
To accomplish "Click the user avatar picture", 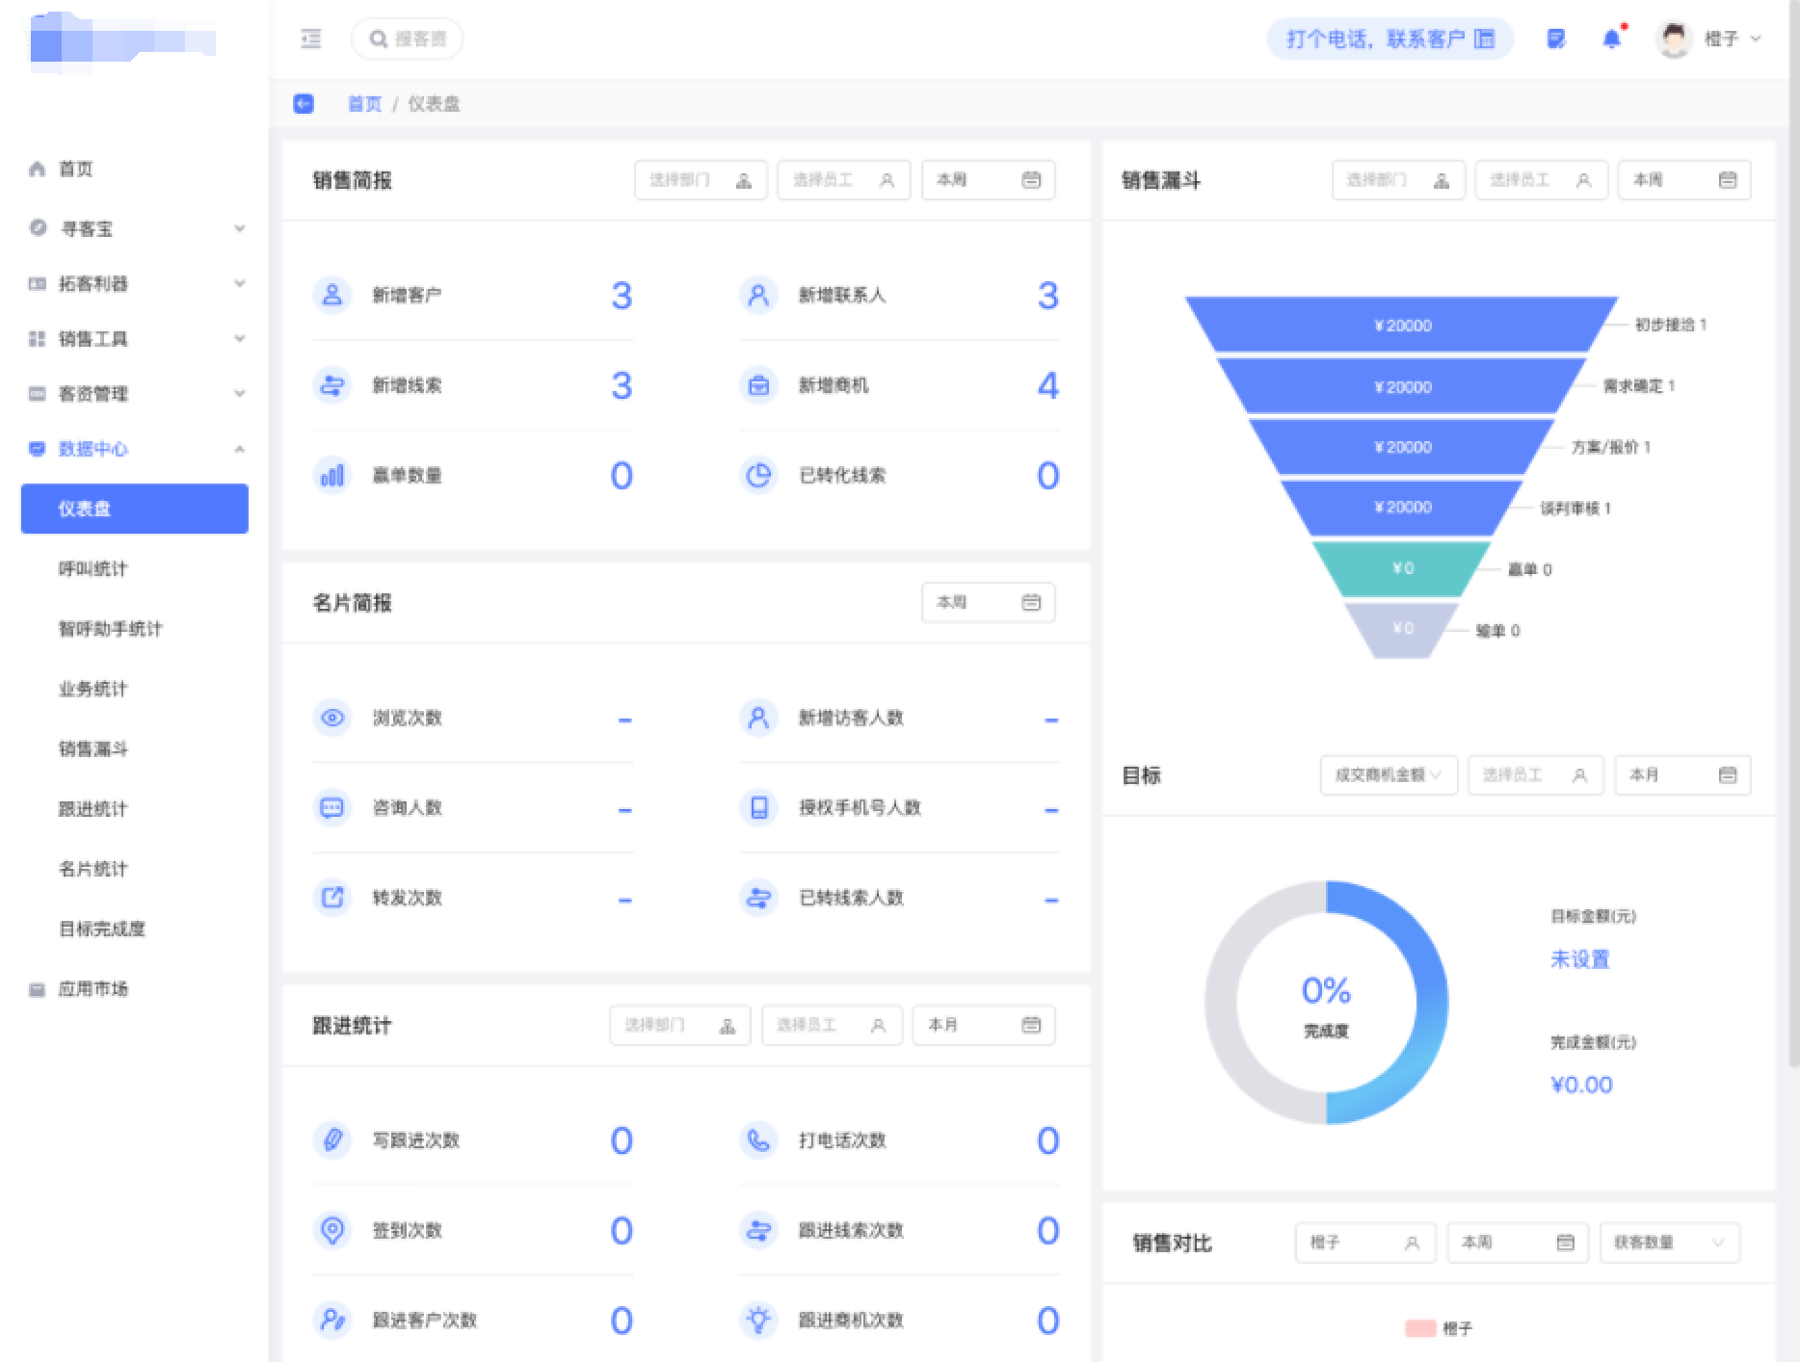I will point(1674,39).
